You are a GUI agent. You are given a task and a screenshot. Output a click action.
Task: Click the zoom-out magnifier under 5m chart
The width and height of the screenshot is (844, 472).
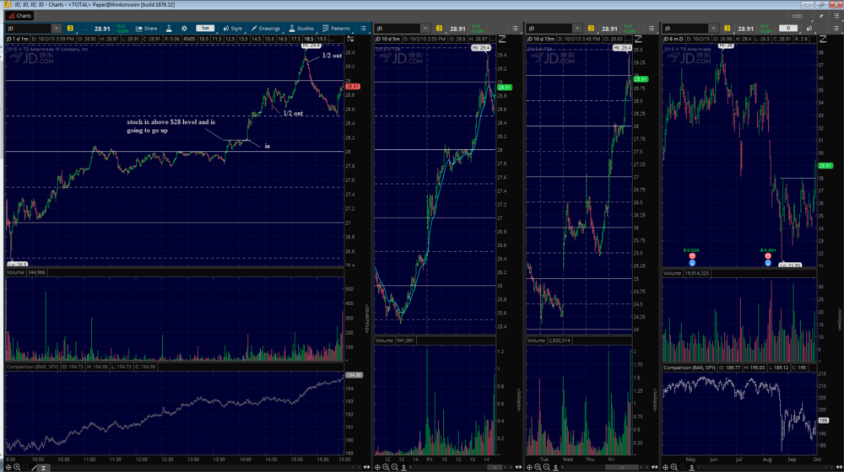pos(394,468)
